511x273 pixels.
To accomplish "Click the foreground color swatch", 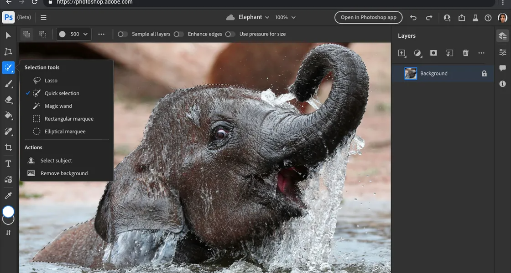I will tap(8, 212).
